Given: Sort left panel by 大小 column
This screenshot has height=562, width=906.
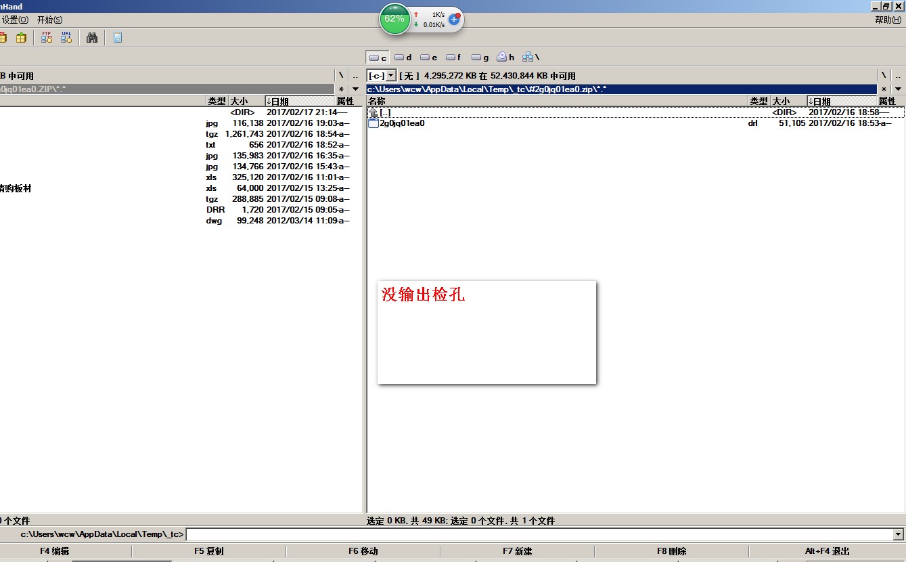Looking at the screenshot, I should tap(246, 101).
